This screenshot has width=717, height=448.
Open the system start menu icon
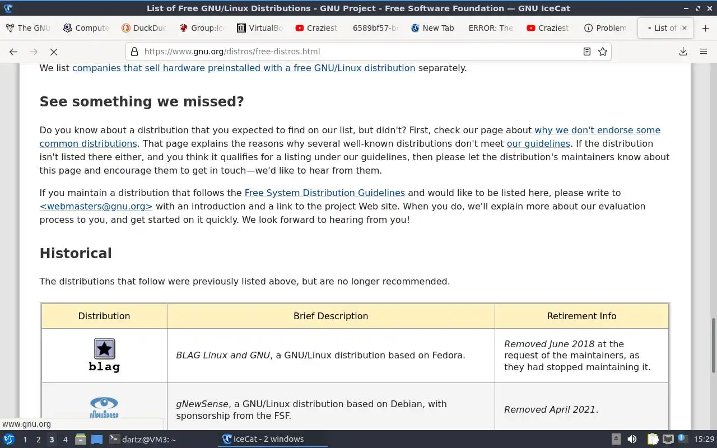8,439
